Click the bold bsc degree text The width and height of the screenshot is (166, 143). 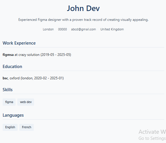click(5, 78)
